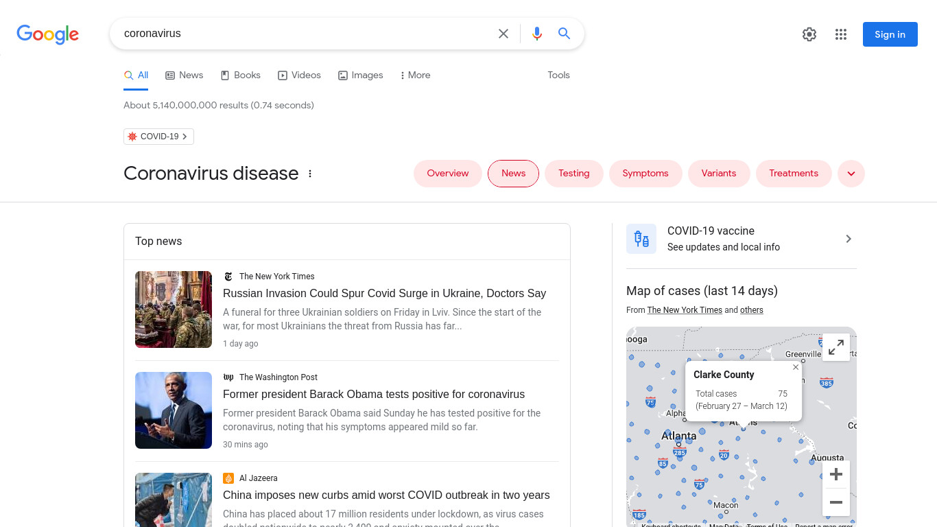This screenshot has height=527, width=937.
Task: Click the COVID-19 chip
Action: coord(158,137)
